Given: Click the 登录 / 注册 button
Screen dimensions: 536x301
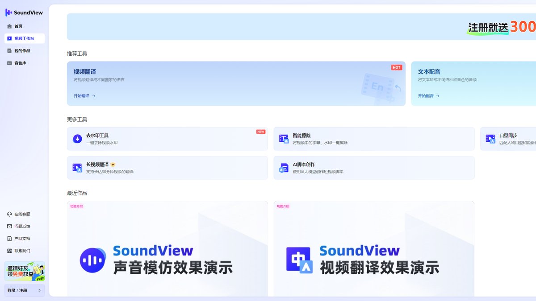Looking at the screenshot, I should point(25,290).
